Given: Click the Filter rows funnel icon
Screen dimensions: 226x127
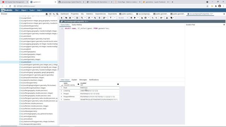Looking at the screenshot, I should tap(111, 18).
